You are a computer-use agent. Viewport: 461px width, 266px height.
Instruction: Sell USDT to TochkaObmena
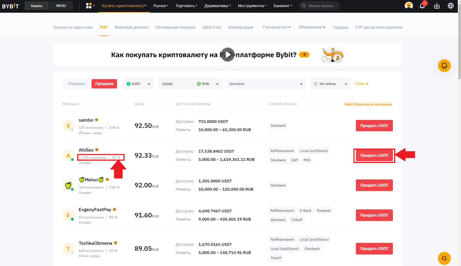(x=374, y=249)
